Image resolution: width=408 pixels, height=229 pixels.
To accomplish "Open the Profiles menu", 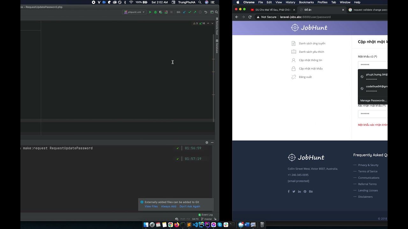I will [322, 2].
